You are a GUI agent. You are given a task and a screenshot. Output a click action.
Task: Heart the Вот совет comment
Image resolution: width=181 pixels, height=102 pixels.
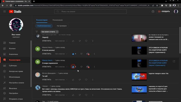(x=86, y=95)
